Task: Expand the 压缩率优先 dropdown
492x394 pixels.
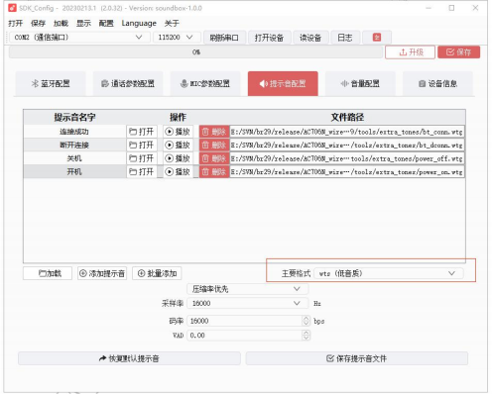Action: (248, 289)
